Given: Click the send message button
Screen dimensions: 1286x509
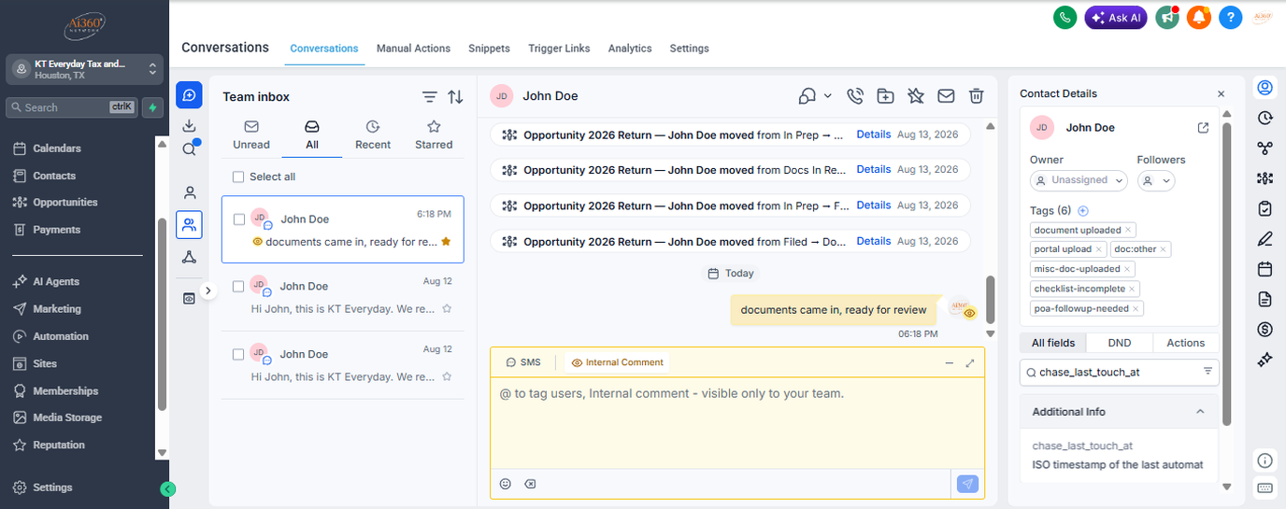Looking at the screenshot, I should click(967, 484).
